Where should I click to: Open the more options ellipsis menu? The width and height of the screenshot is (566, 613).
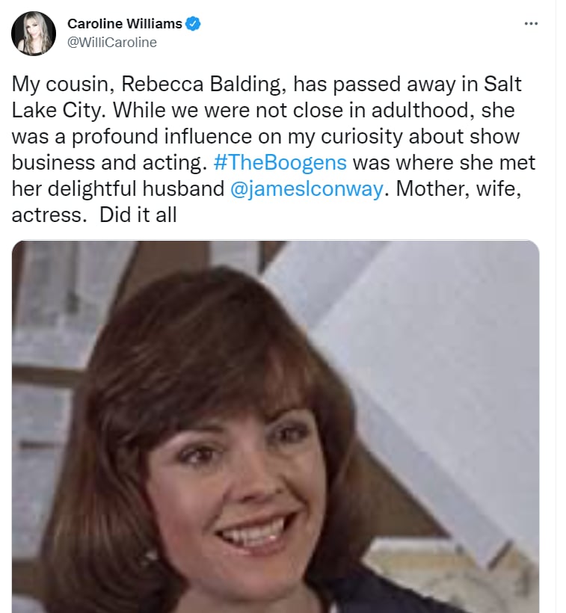point(531,23)
